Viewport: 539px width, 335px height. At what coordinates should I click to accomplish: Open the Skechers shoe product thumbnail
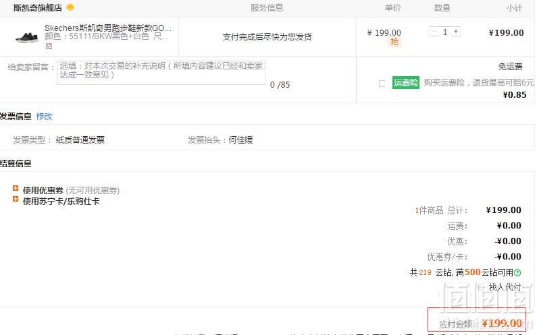coord(27,37)
